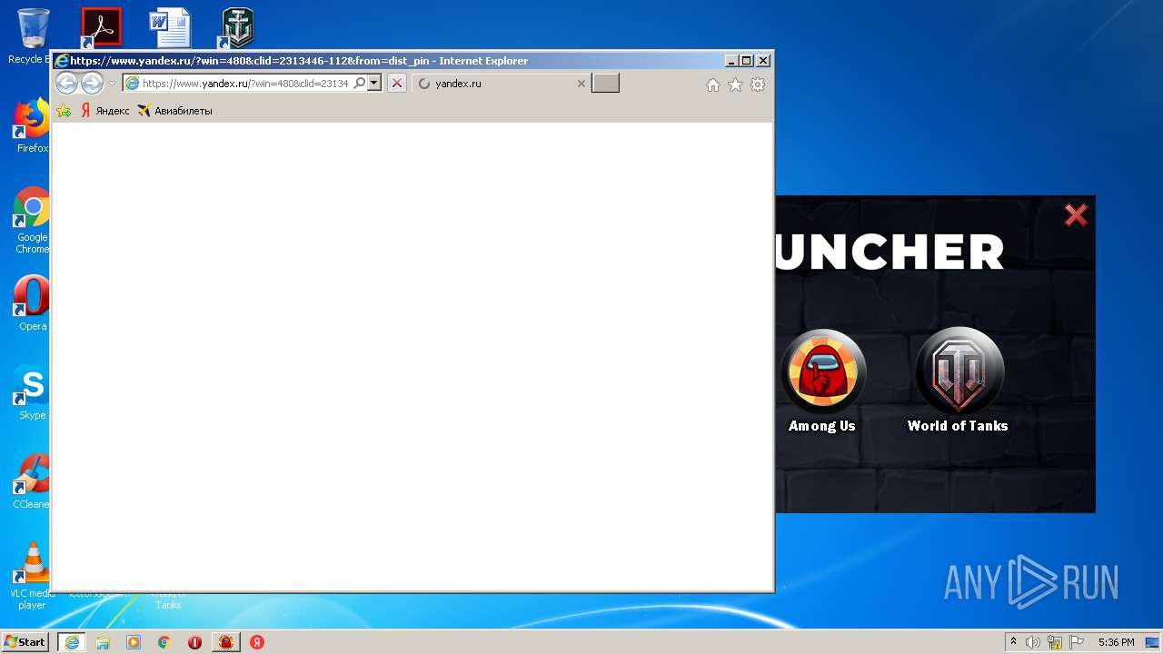The width and height of the screenshot is (1163, 654).
Task: Open Skype desktop shortcut
Action: [32, 392]
